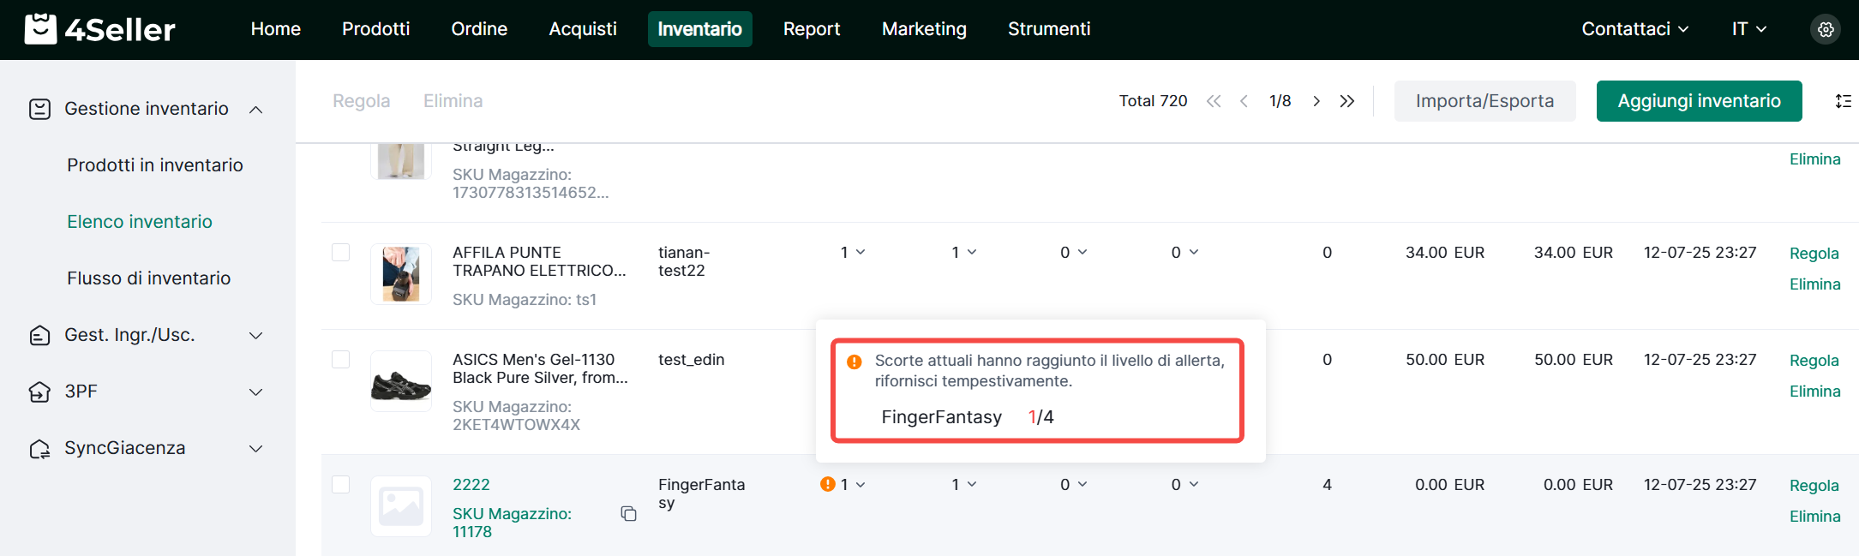Click the SyncGiacenza sidebar icon
Image resolution: width=1859 pixels, height=556 pixels.
pos(39,449)
